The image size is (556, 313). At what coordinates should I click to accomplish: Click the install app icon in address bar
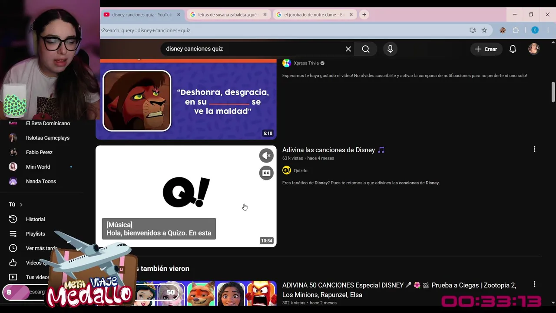pyautogui.click(x=473, y=30)
